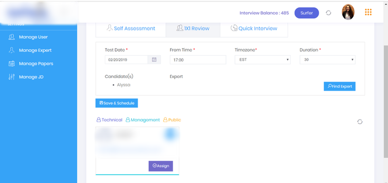Click the Manage JD sliders icon
This screenshot has height=183, width=388.
[x=12, y=77]
